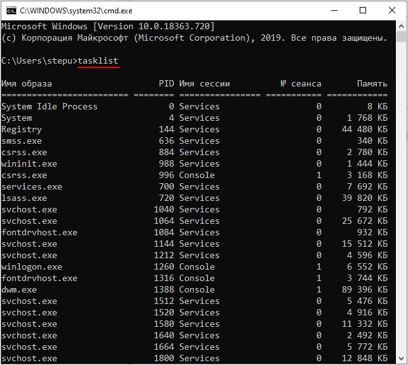Click the services.exe process name
Image resolution: width=408 pixels, height=365 pixels.
pyautogui.click(x=32, y=187)
